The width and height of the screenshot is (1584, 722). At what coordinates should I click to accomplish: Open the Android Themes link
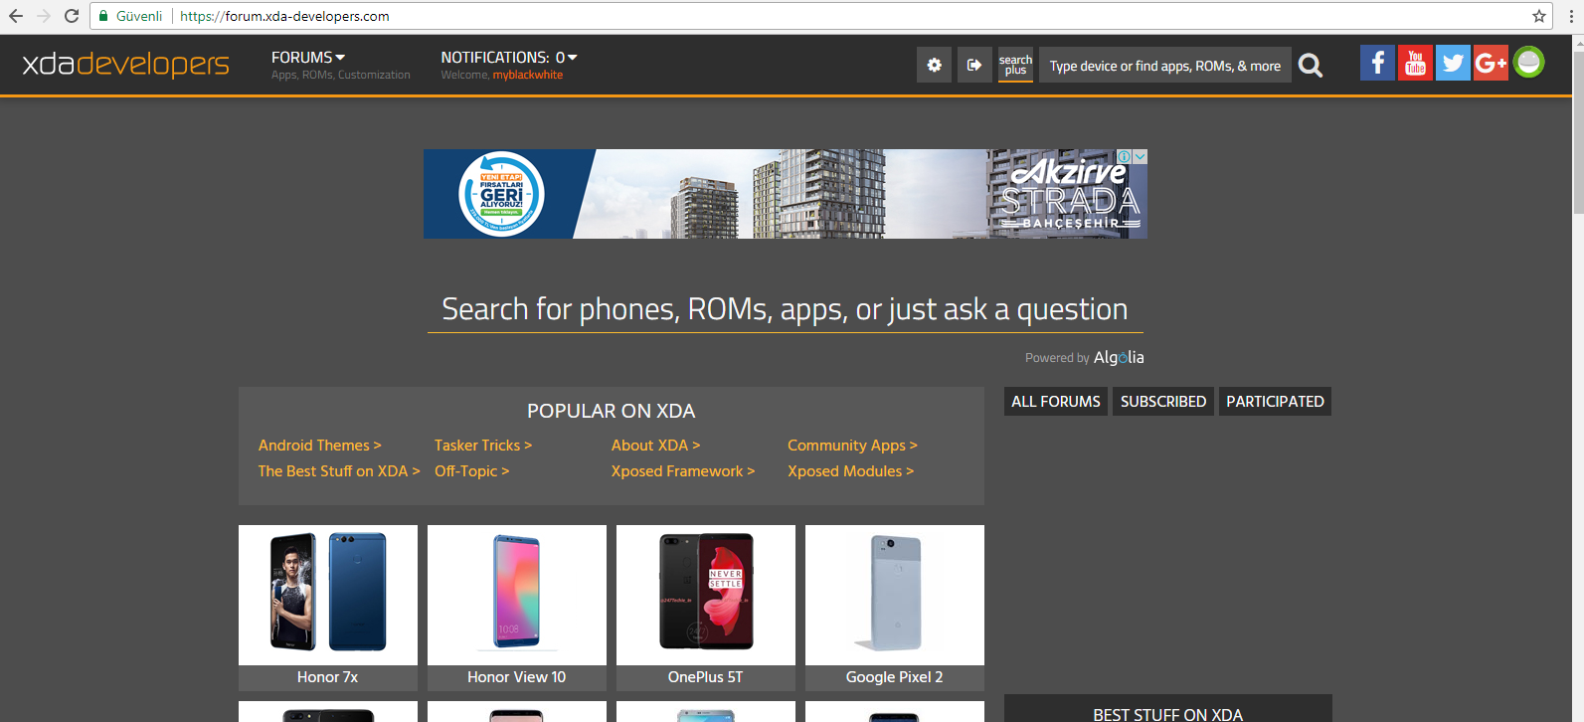coord(320,446)
